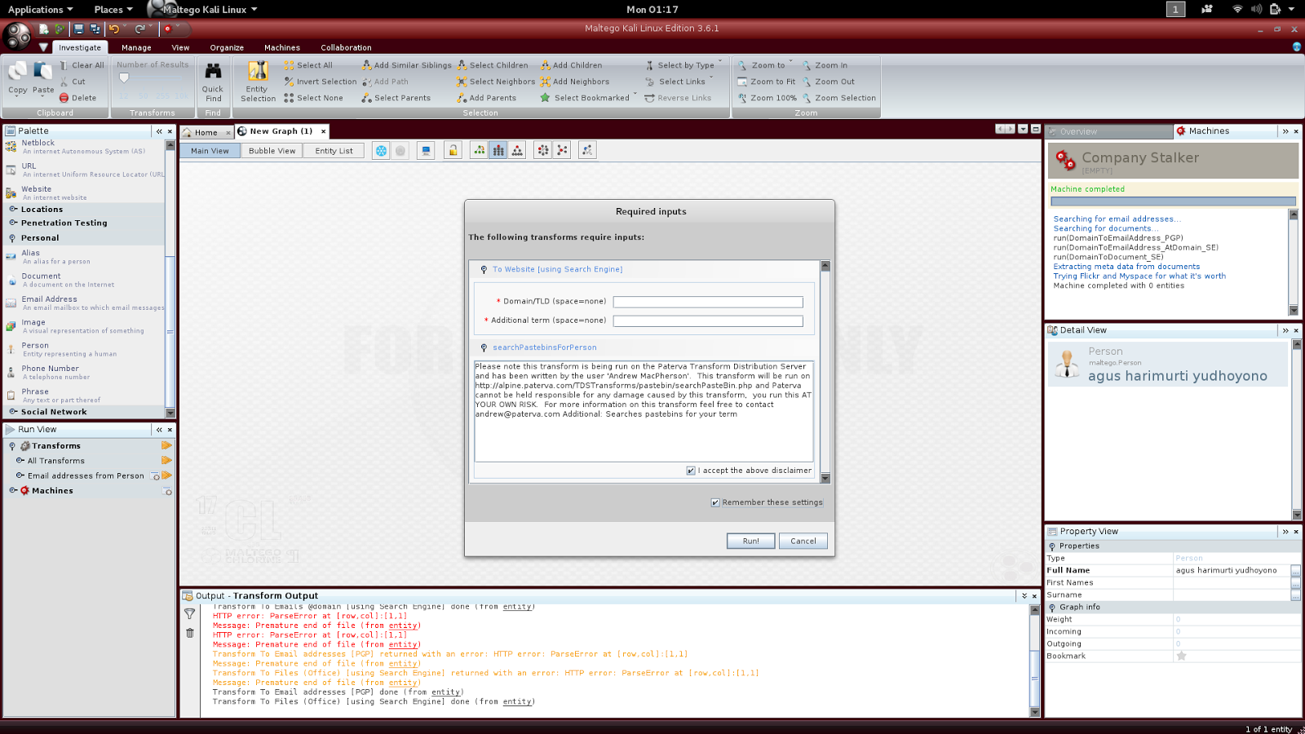The width and height of the screenshot is (1305, 734).
Task: Collapse Graph info section in Property View
Action: coord(1052,608)
